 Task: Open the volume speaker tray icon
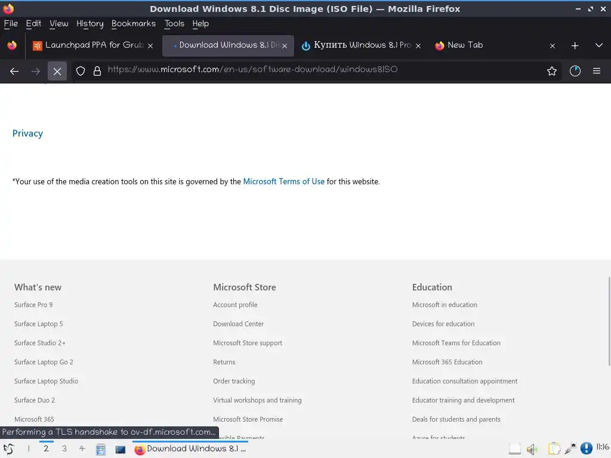532,450
